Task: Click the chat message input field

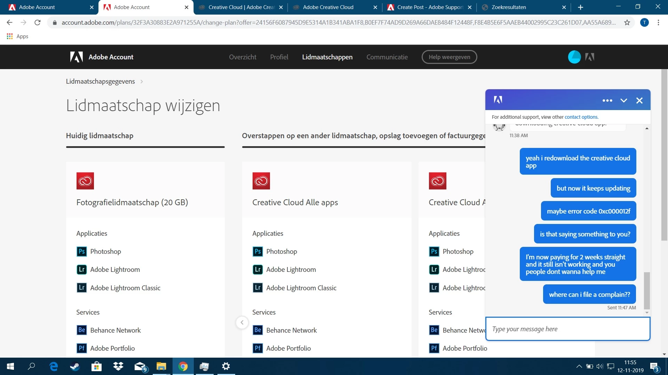Action: coord(567,329)
